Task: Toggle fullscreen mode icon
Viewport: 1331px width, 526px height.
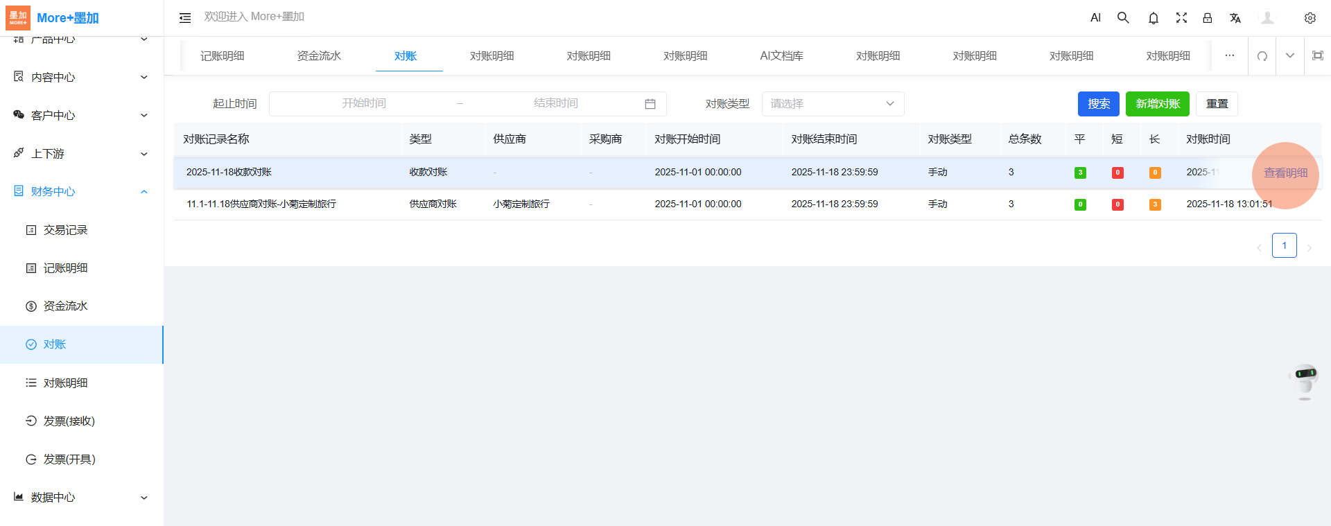Action: [1181, 18]
